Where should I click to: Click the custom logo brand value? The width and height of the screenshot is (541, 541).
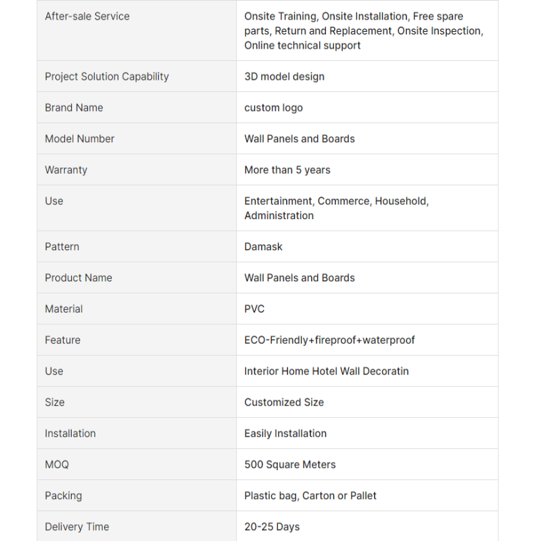click(273, 108)
